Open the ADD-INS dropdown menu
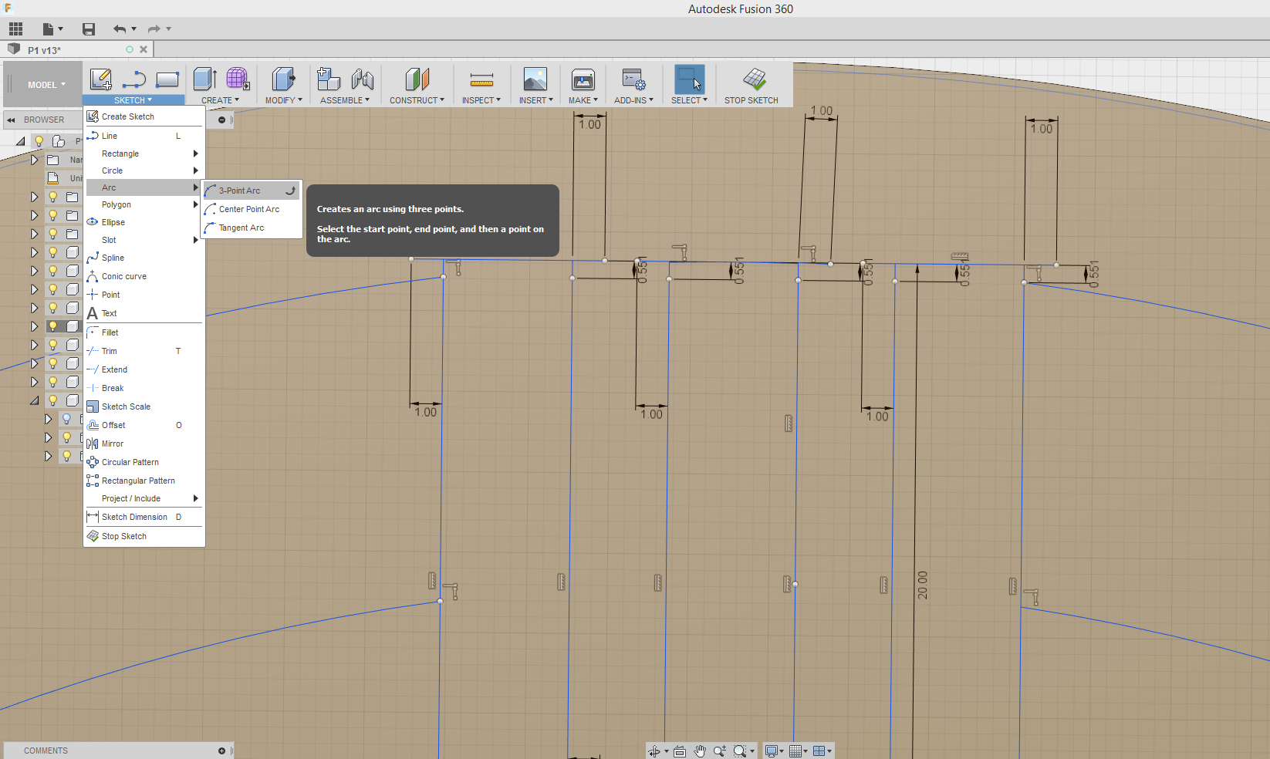The image size is (1270, 759). click(633, 100)
